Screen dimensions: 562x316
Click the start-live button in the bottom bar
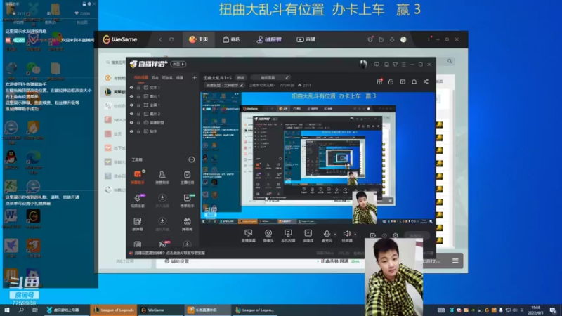click(417, 235)
